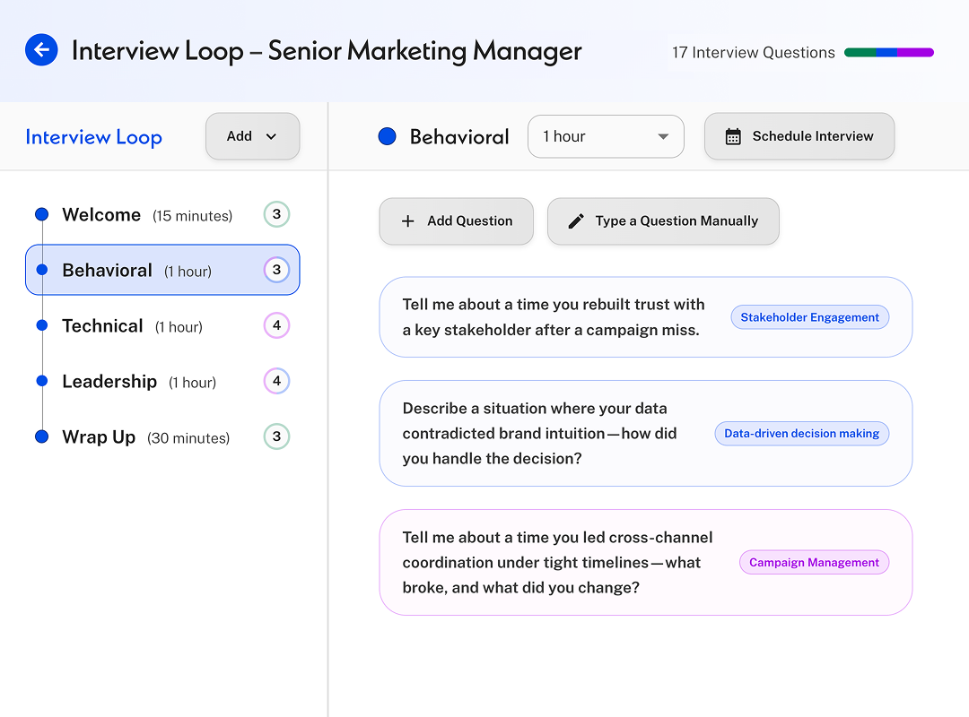Click the Leadership question count badge
969x717 pixels.
click(x=276, y=381)
